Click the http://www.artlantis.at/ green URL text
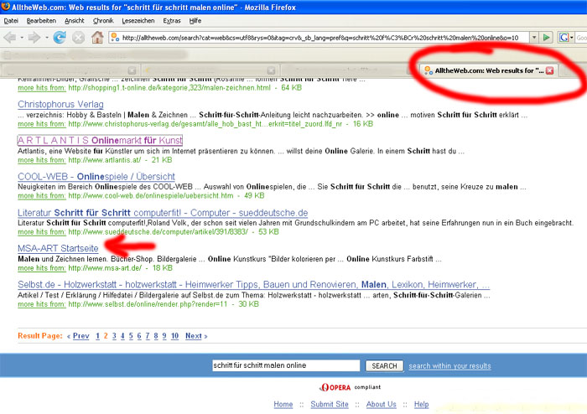This screenshot has width=587, height=414. click(x=105, y=160)
